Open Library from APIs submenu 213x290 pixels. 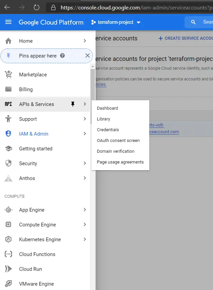120,119
